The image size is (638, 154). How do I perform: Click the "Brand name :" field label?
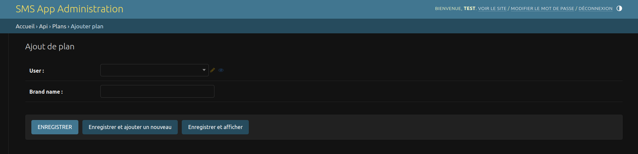click(x=46, y=92)
